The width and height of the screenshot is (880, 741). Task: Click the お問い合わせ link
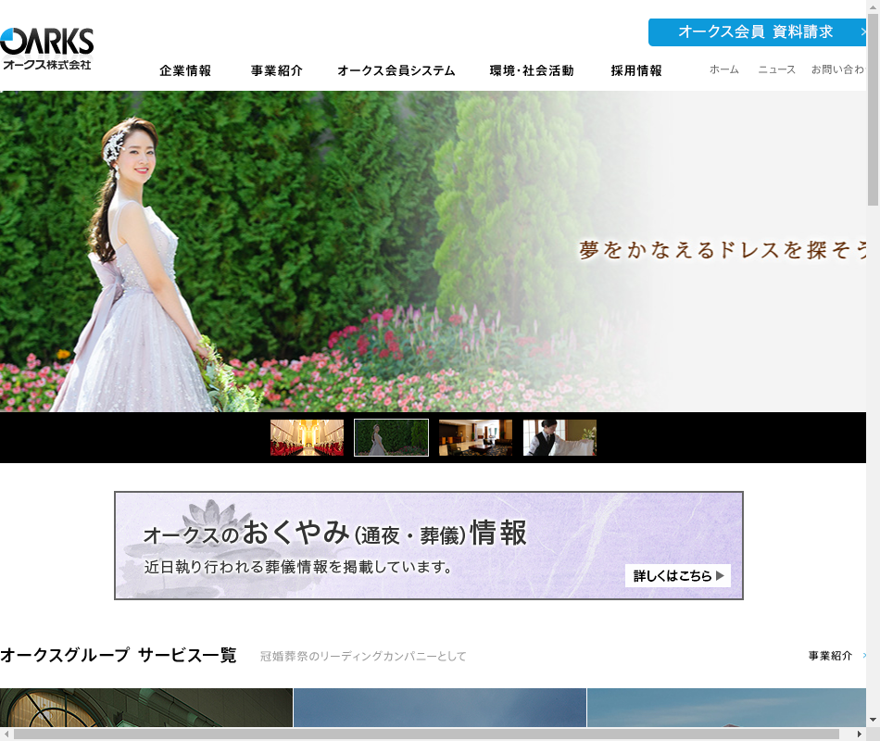(x=837, y=69)
